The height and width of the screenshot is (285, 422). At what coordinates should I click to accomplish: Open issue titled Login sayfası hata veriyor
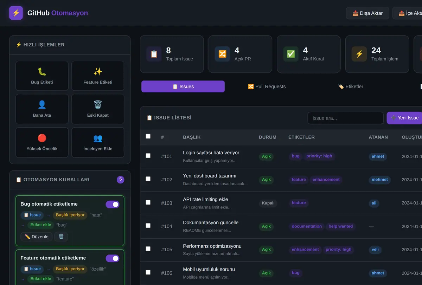[211, 153]
